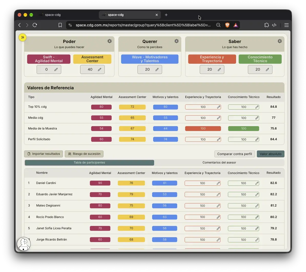Open Querer section settings gear
306x272 pixels.
point(176,41)
